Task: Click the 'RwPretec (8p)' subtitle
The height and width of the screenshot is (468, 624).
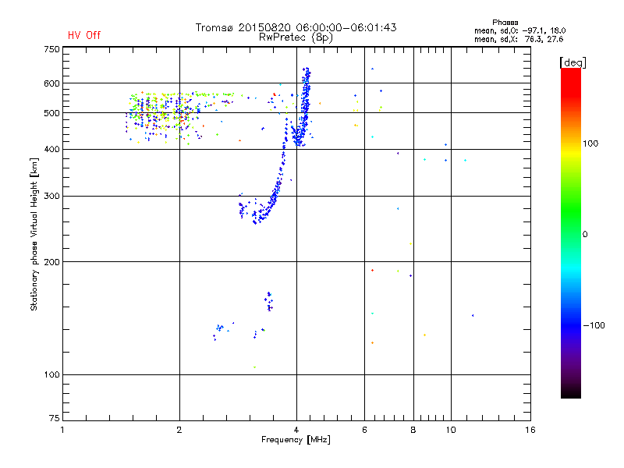Action: [296, 37]
